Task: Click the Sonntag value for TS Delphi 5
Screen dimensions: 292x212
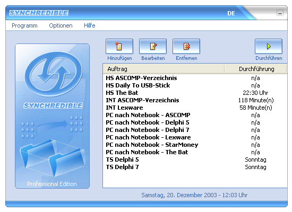Action: tap(255, 160)
